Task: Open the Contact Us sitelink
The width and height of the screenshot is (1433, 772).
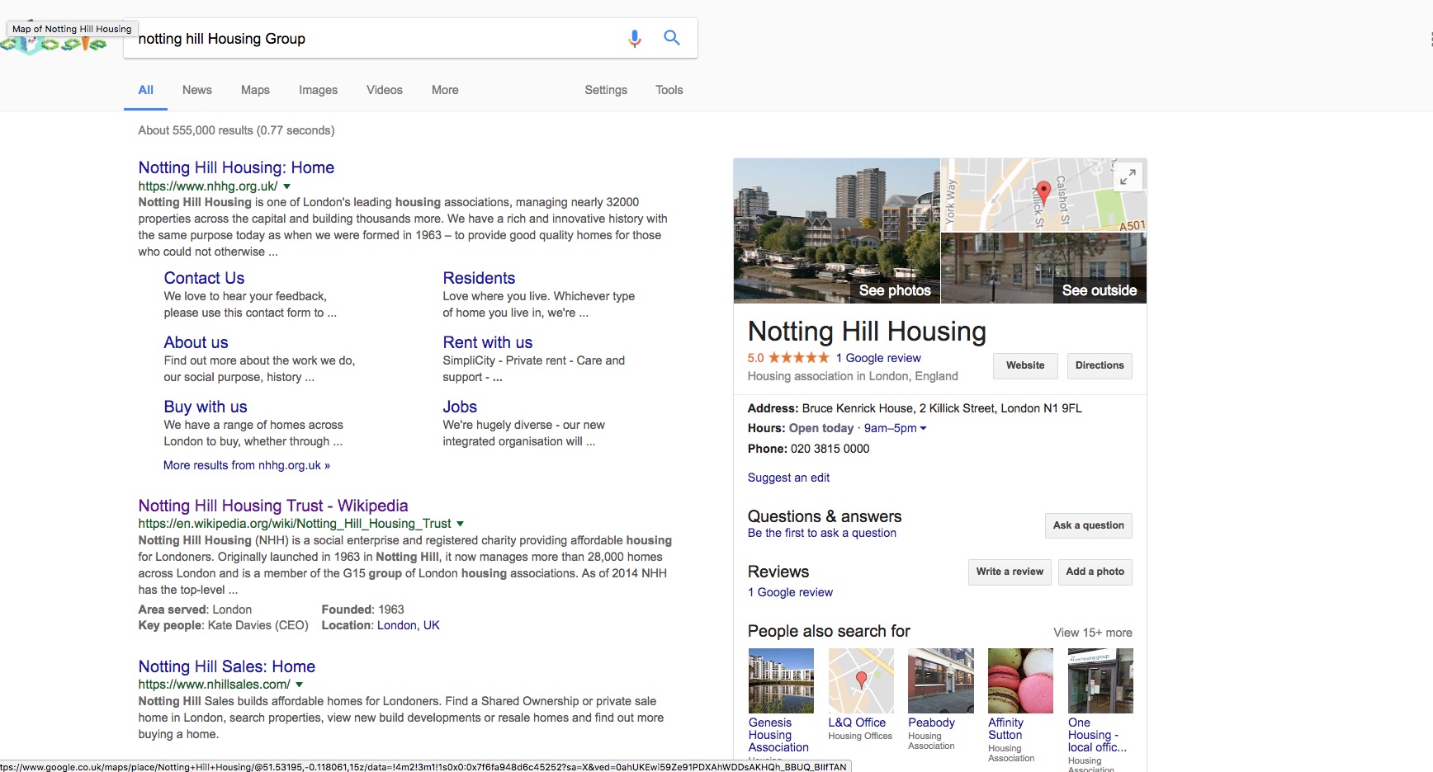Action: tap(204, 278)
